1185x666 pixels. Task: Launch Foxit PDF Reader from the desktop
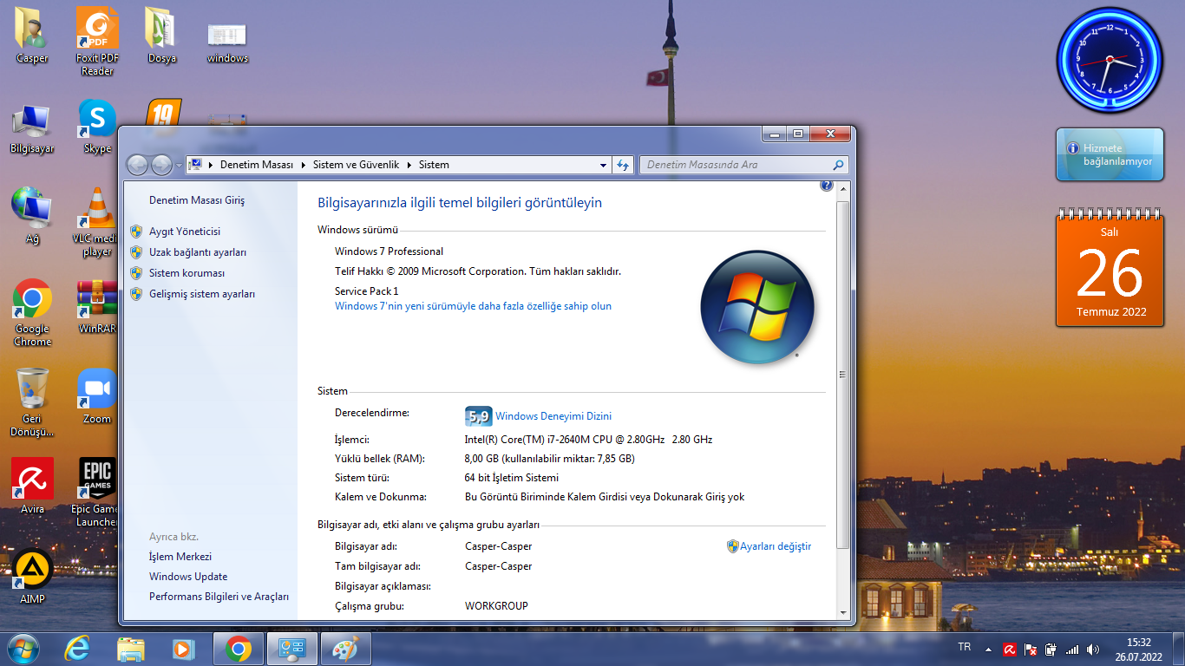tap(97, 41)
